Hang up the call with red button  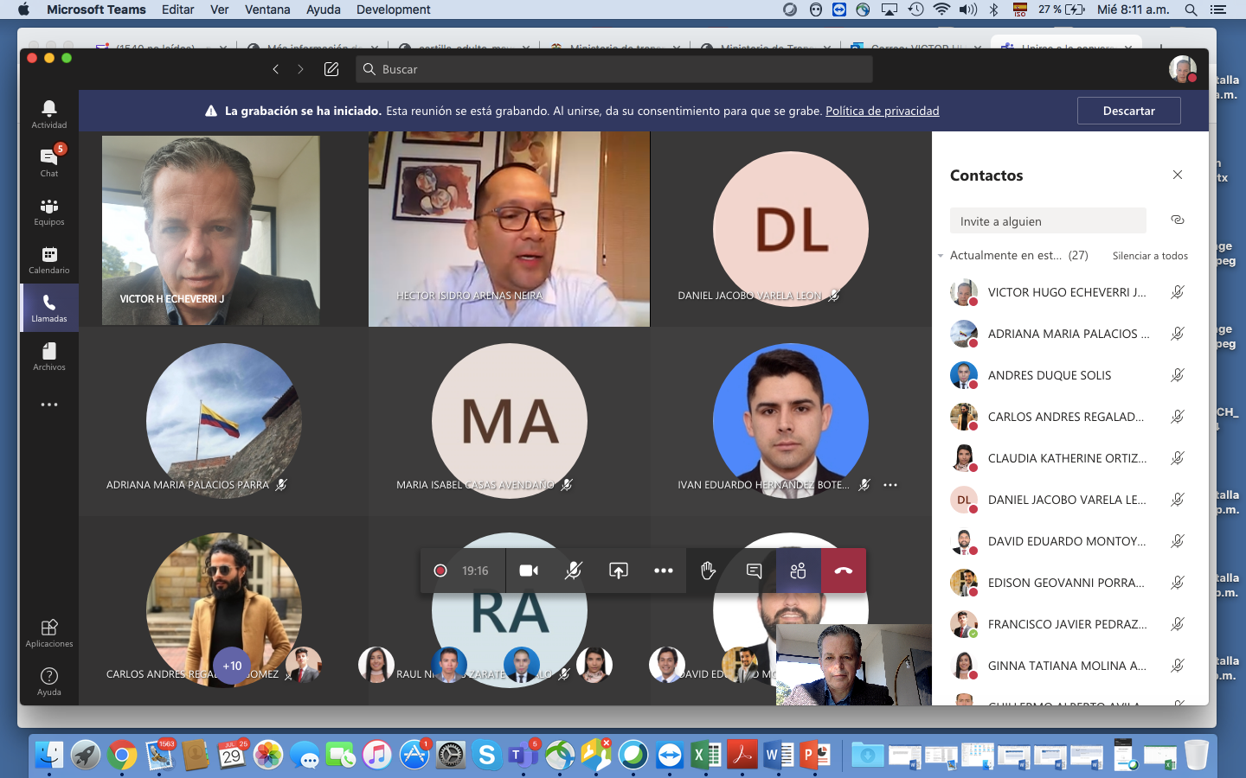[x=844, y=571]
